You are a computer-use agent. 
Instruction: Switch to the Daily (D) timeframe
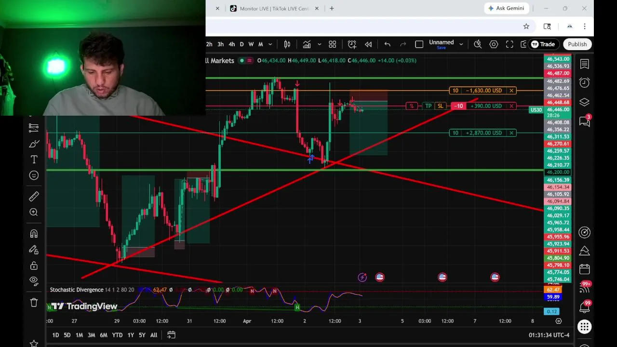(x=241, y=44)
